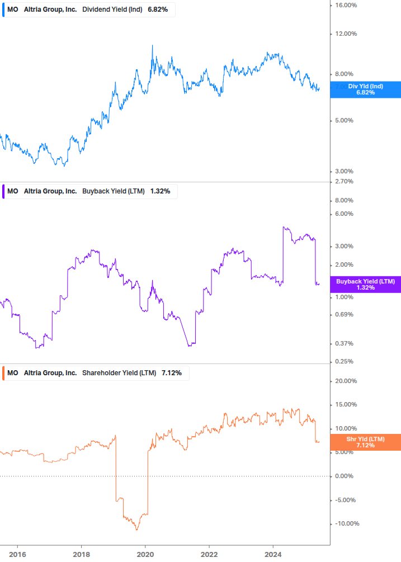This screenshot has height=562, width=401.
Task: Click the 2022 label on the time axis
Action: pos(209,555)
